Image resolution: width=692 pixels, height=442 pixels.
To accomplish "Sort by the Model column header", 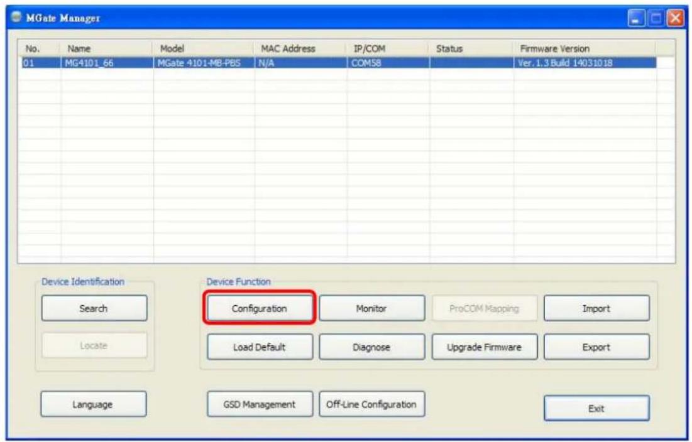I will (204, 48).
